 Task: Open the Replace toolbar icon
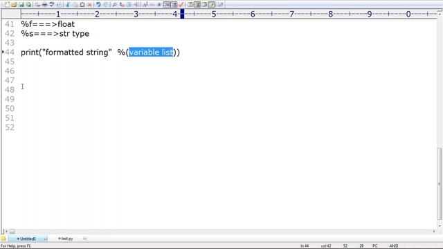[122, 5]
